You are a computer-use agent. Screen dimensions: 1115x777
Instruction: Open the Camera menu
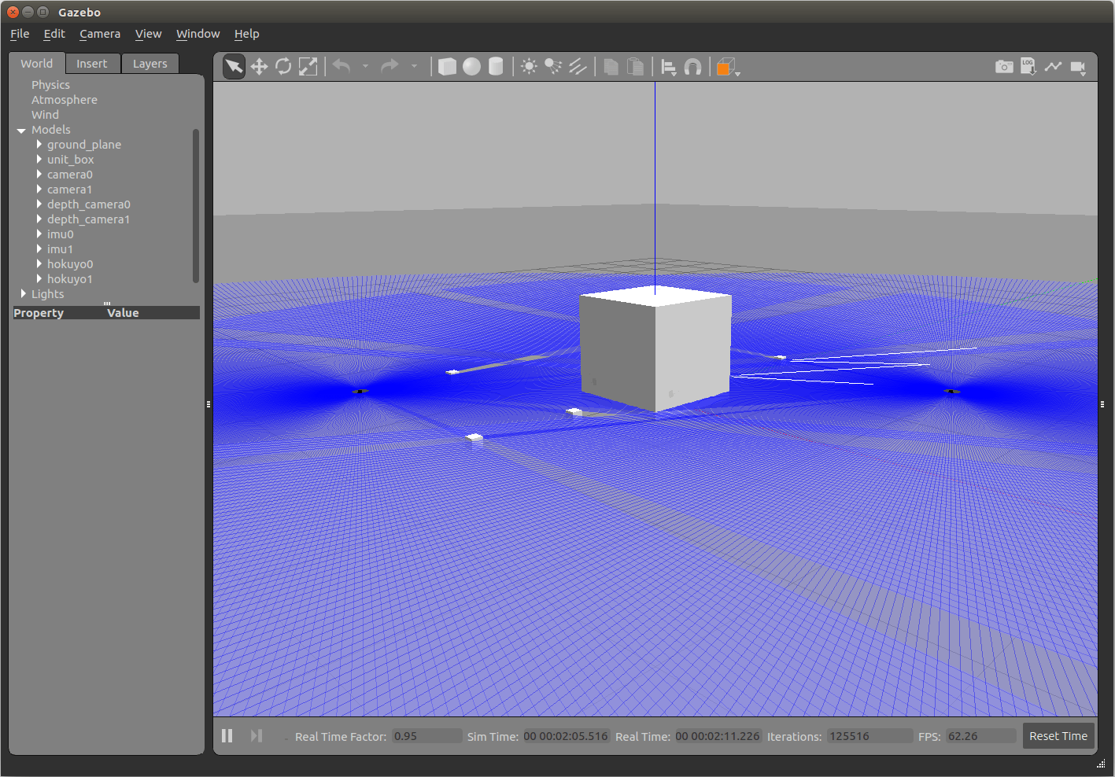100,34
